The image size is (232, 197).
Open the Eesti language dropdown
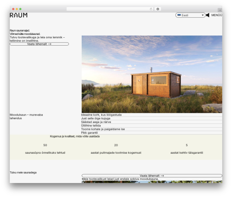[x=190, y=15]
